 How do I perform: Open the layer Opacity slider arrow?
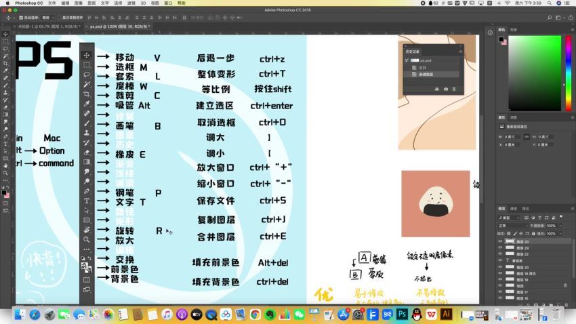560,226
